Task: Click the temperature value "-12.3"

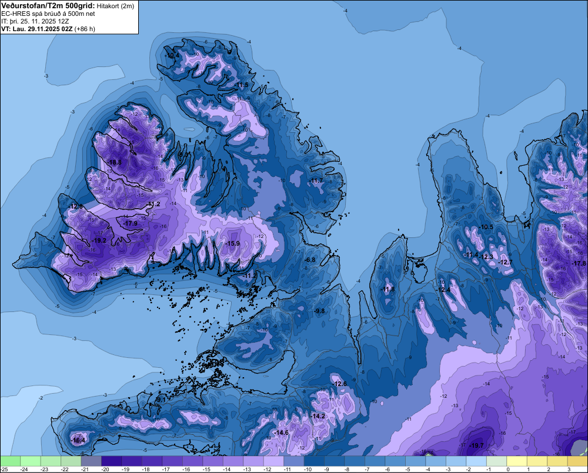Action: (487, 257)
